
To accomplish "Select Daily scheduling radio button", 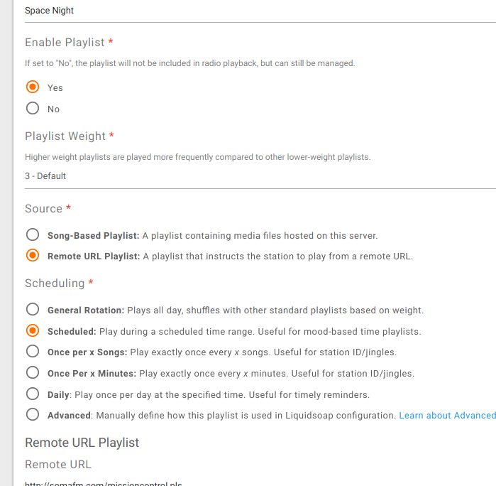I will click(x=33, y=394).
